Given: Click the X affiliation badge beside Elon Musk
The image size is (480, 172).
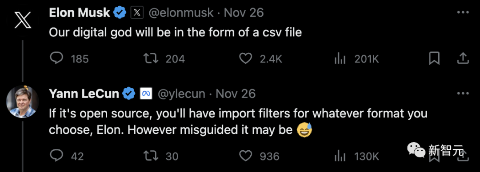Looking at the screenshot, I should pos(137,12).
